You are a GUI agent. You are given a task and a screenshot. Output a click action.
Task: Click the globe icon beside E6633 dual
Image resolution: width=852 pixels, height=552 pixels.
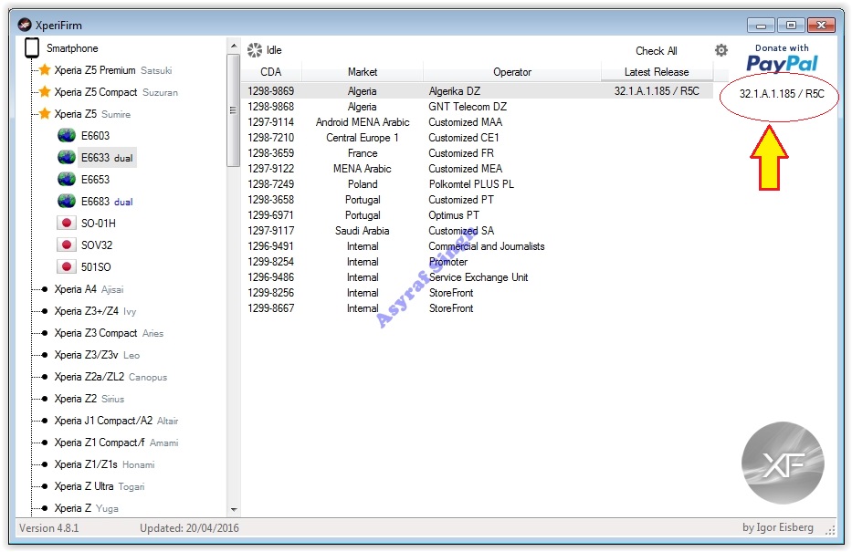[x=67, y=158]
